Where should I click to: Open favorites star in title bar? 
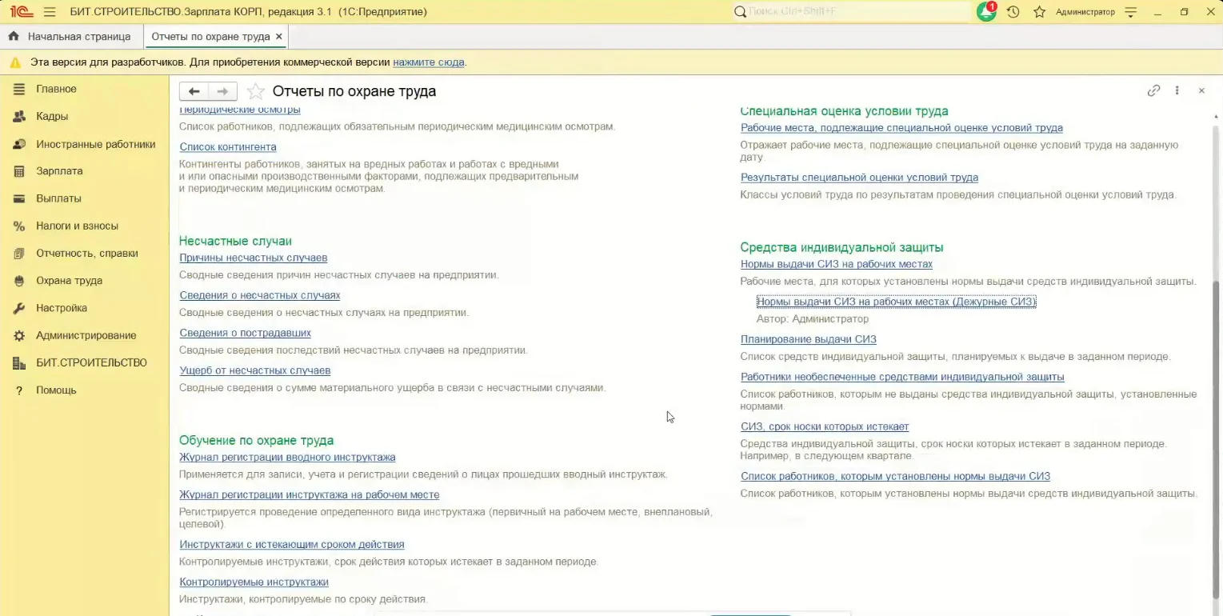[1039, 12]
